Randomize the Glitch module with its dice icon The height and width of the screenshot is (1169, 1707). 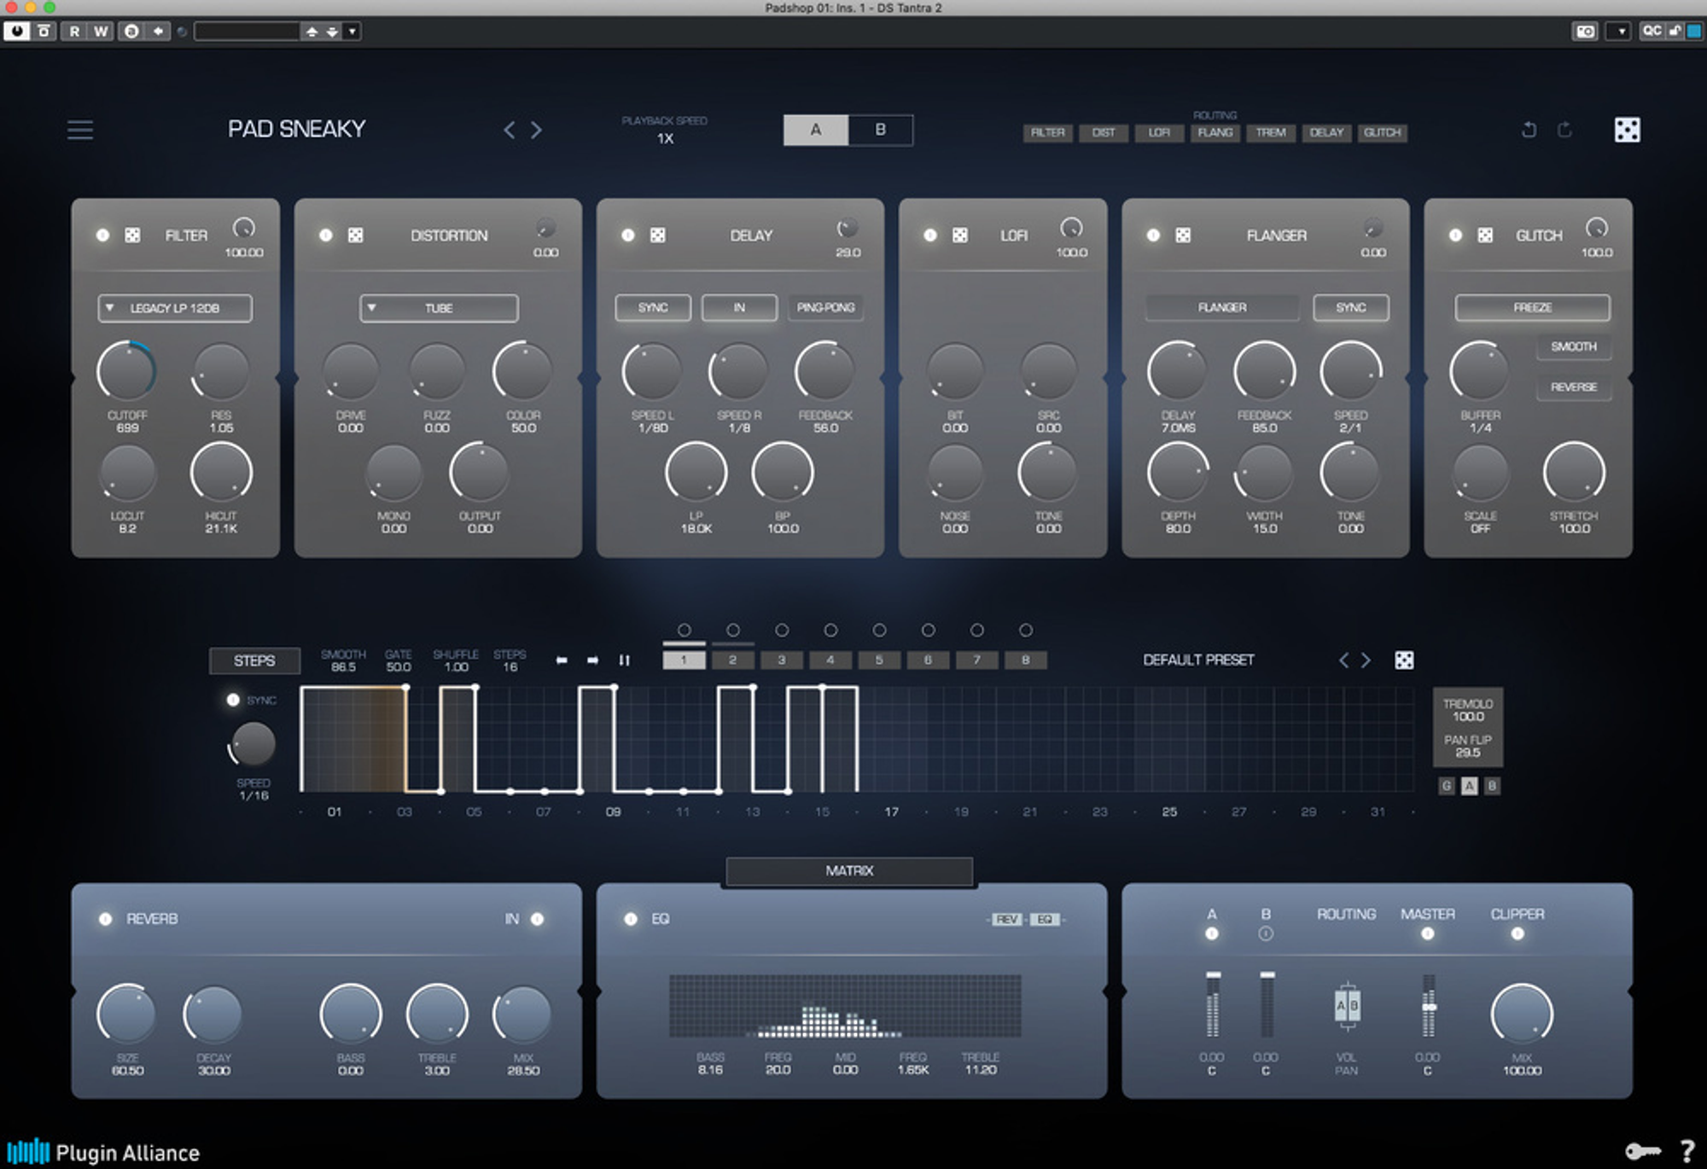[x=1485, y=235]
